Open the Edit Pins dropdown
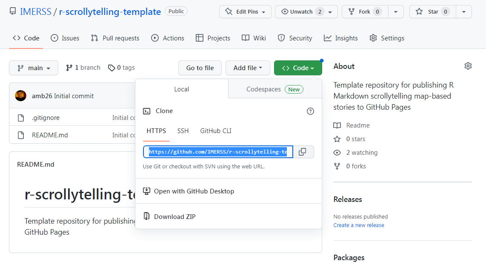Viewport: 486px width, 267px height. (x=245, y=12)
